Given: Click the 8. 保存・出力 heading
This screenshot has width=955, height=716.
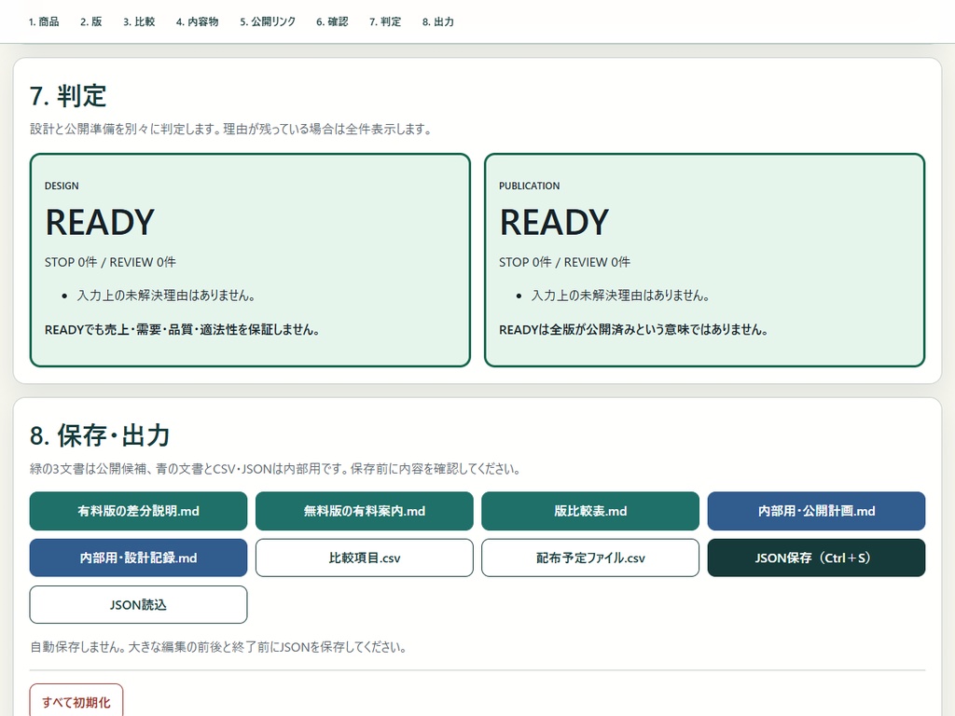Looking at the screenshot, I should (x=100, y=436).
